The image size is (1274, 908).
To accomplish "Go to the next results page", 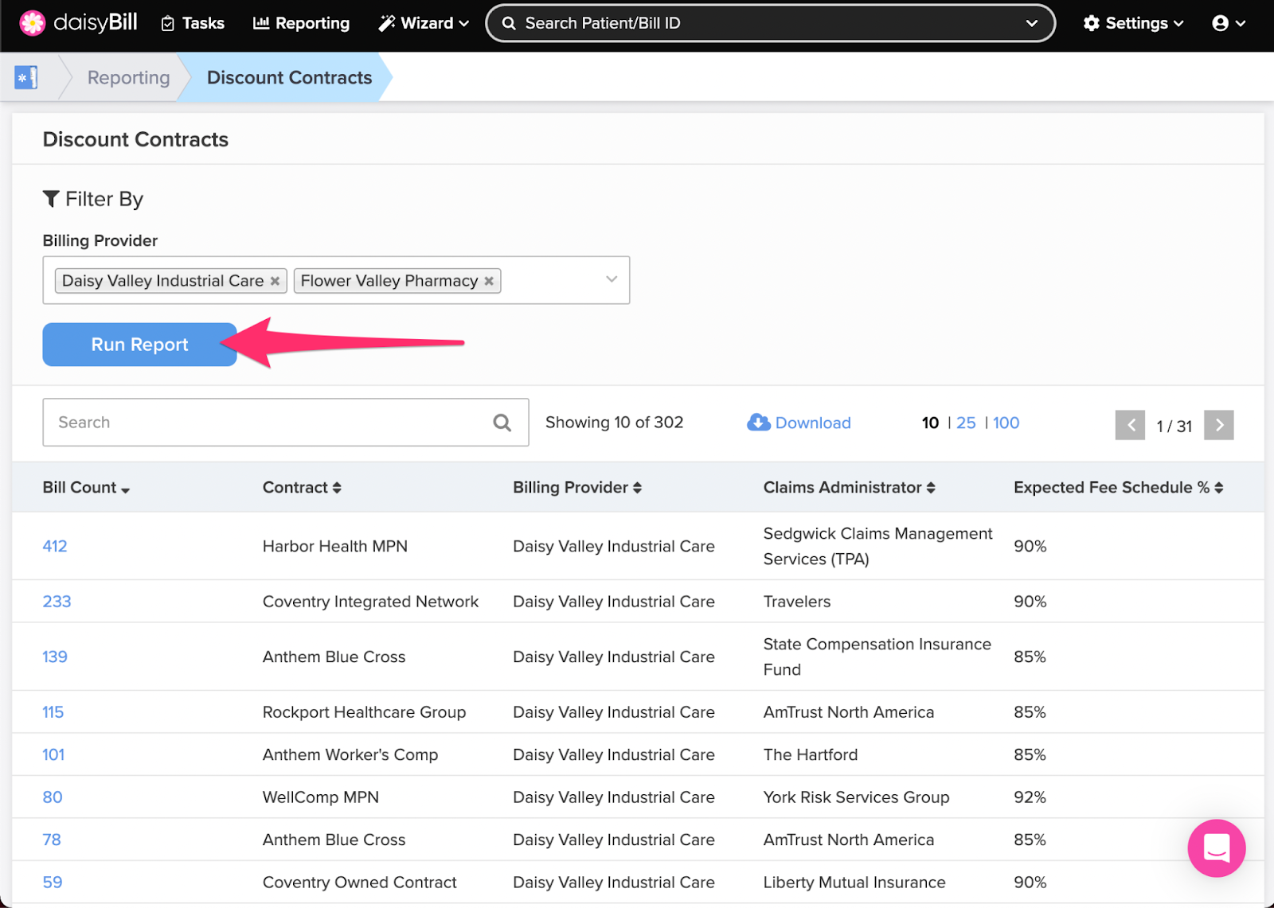I will tap(1218, 425).
